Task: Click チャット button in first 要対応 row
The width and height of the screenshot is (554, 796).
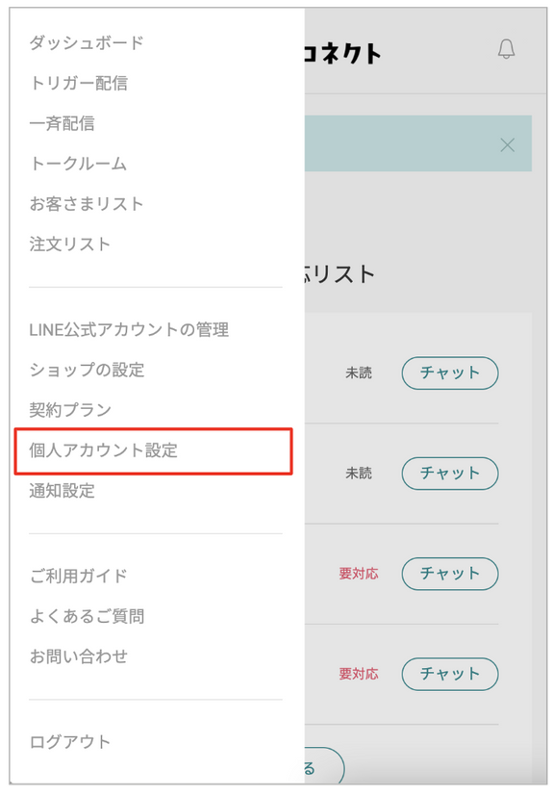Action: tap(450, 574)
